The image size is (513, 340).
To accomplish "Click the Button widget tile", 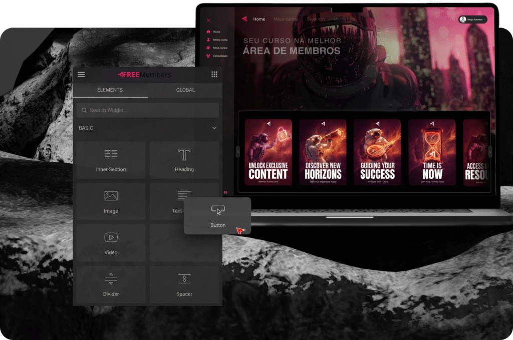I will (217, 216).
